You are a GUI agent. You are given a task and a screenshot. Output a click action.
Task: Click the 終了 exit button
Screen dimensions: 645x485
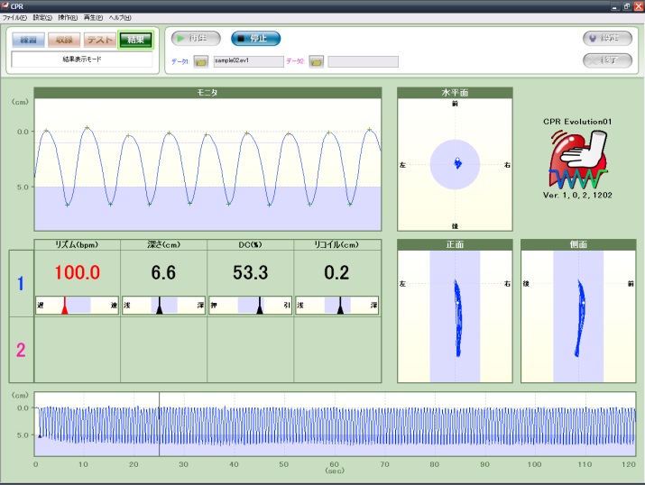(x=607, y=60)
